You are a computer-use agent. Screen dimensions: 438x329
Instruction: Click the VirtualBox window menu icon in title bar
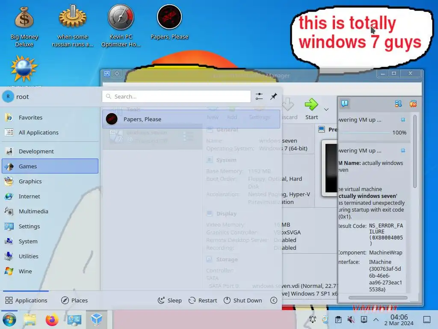coord(107,74)
